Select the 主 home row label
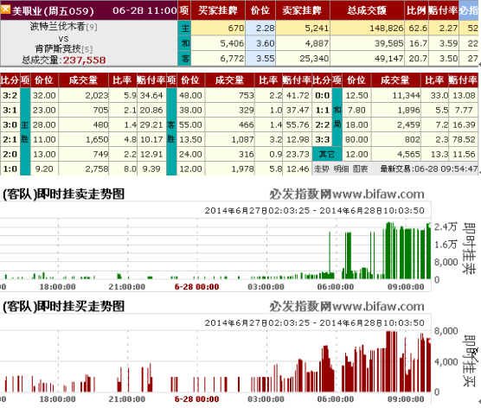The image size is (481, 408). pos(184,29)
